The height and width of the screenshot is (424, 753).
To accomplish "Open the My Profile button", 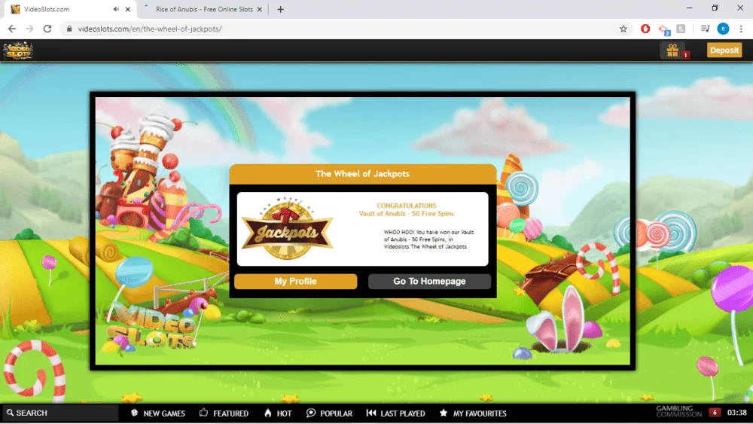I will tap(295, 282).
